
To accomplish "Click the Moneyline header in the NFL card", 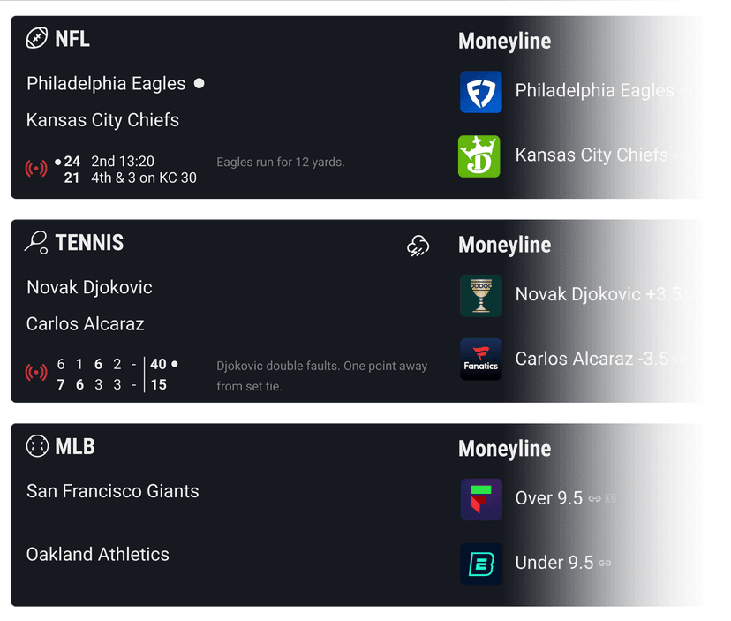I will (504, 42).
